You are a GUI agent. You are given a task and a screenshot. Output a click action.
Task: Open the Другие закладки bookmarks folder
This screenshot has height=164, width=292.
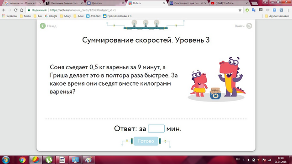(x=277, y=16)
